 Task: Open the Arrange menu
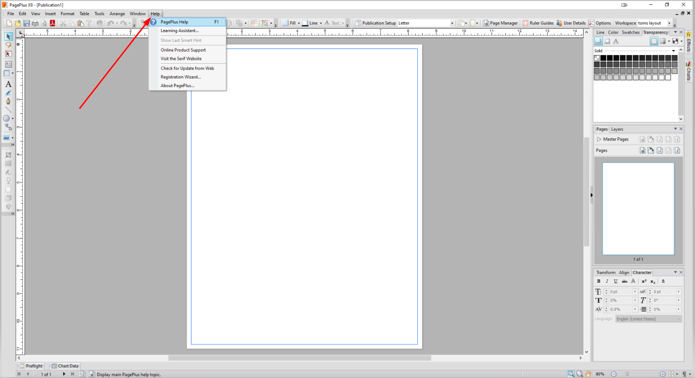[x=117, y=14]
